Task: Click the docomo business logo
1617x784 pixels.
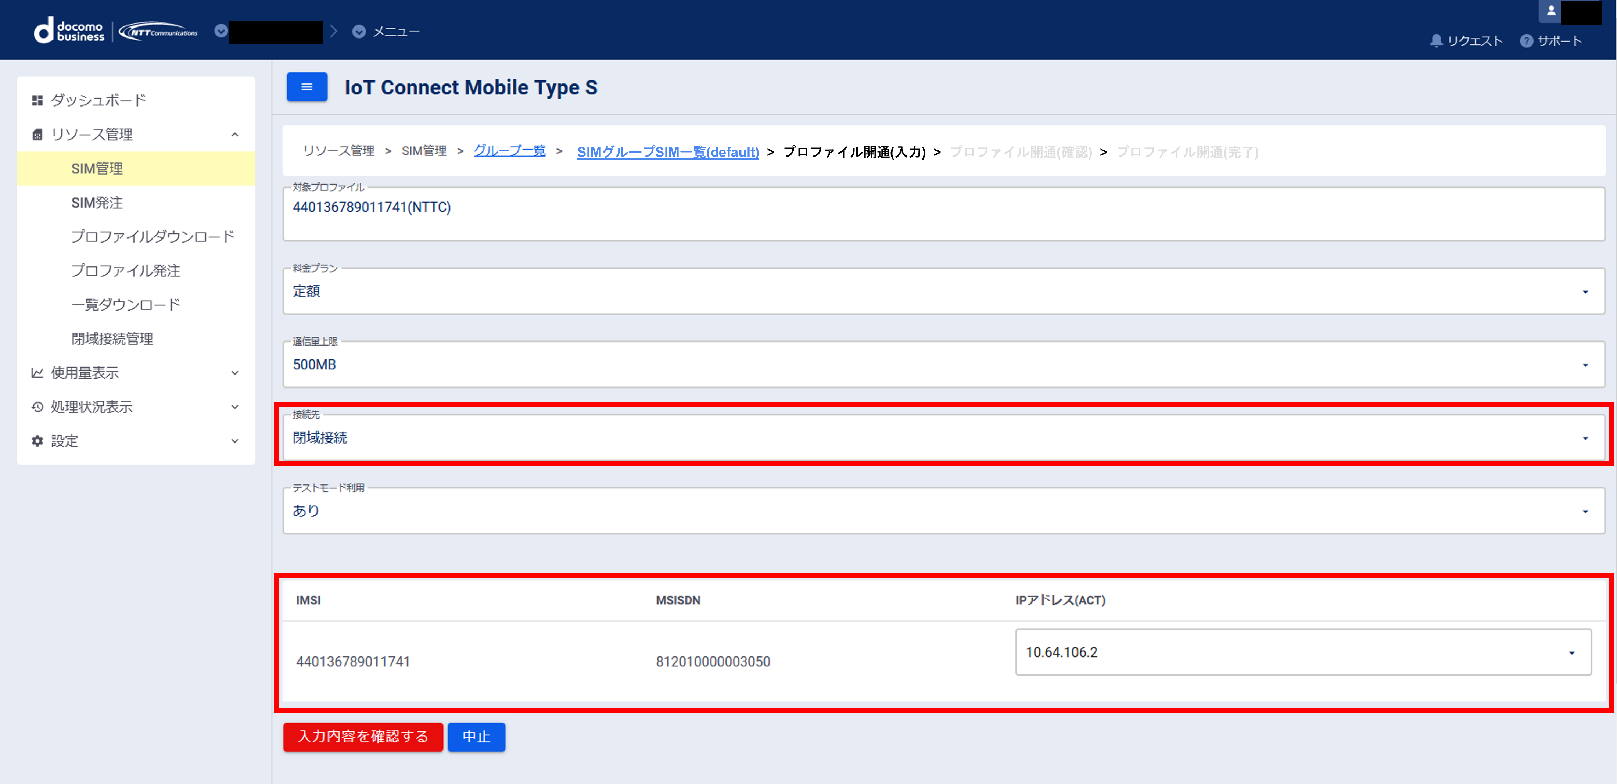Action: tap(69, 31)
